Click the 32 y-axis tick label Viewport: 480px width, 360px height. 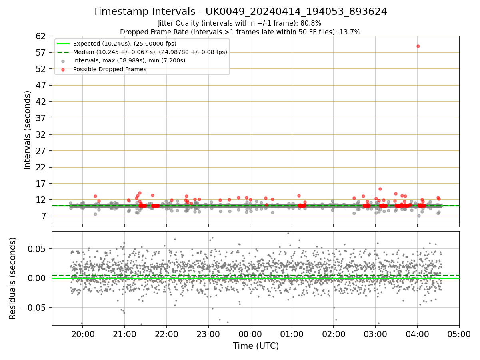[41, 134]
